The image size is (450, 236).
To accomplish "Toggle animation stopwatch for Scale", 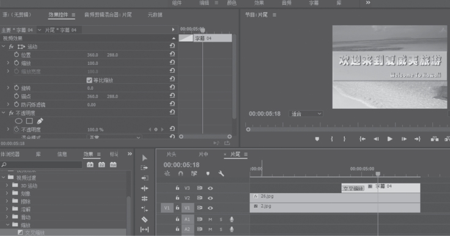I will click(17, 63).
